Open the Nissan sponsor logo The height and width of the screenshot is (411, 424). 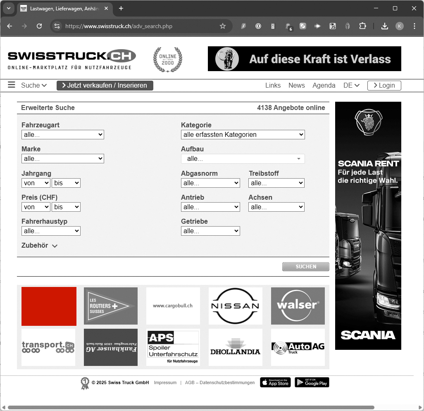pyautogui.click(x=235, y=306)
